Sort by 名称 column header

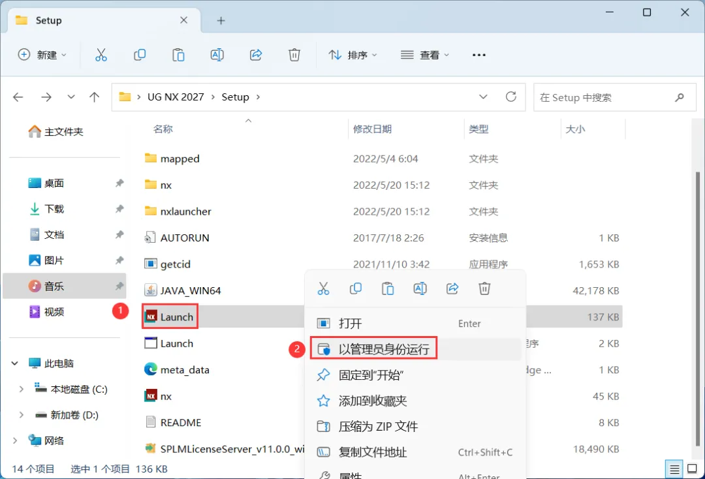coord(163,129)
